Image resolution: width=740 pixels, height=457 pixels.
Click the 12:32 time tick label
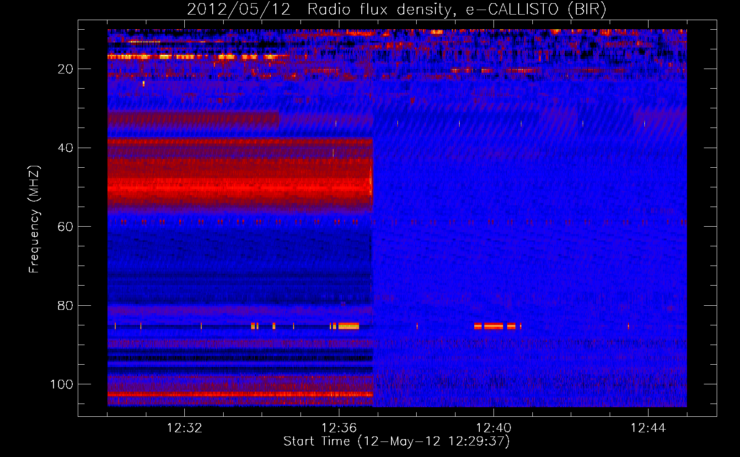(x=184, y=428)
